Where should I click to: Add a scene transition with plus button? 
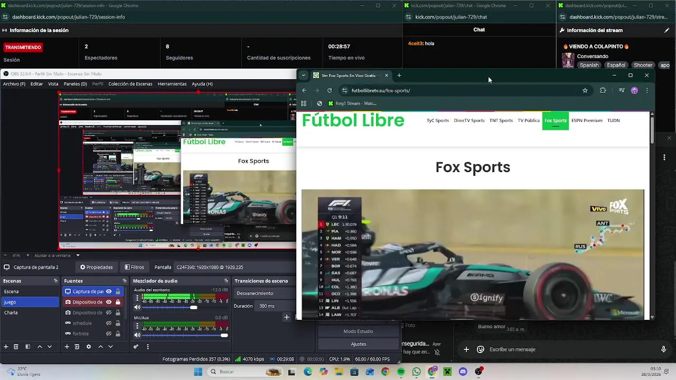click(x=287, y=317)
